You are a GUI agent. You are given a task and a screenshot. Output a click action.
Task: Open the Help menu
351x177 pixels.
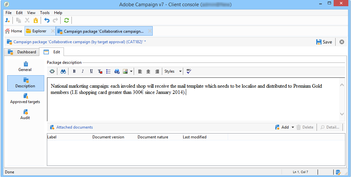[x=58, y=13]
